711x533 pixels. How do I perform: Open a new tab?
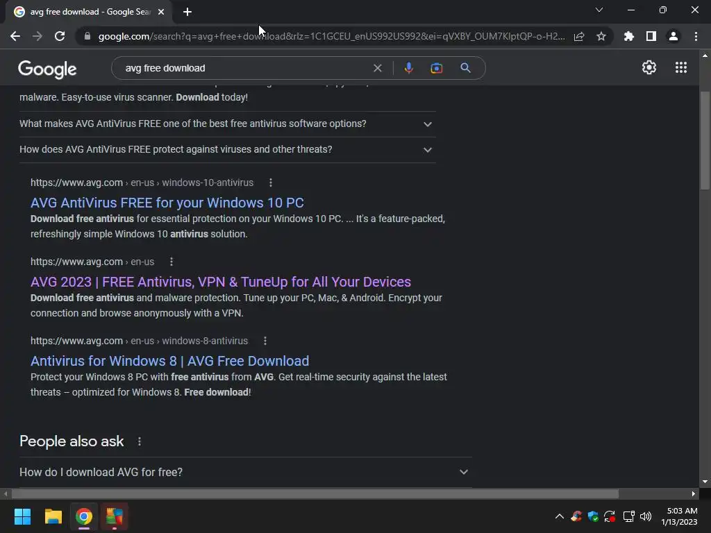click(187, 12)
